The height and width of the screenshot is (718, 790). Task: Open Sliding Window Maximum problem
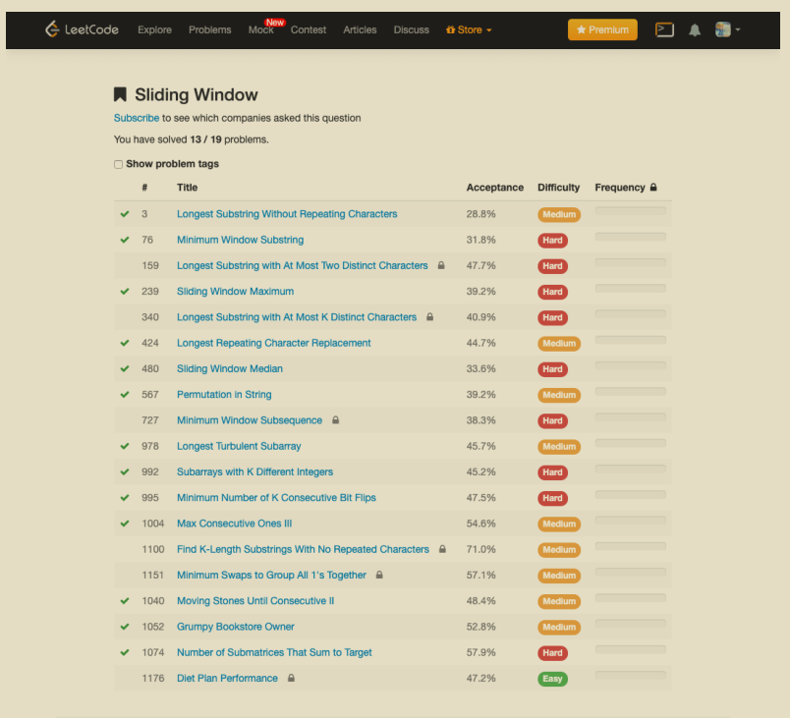click(235, 291)
